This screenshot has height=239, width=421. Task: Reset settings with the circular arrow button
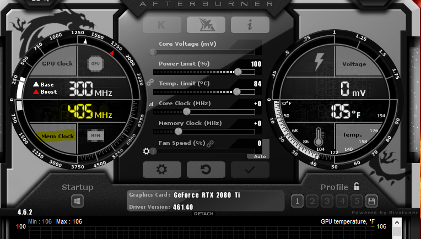[206, 170]
